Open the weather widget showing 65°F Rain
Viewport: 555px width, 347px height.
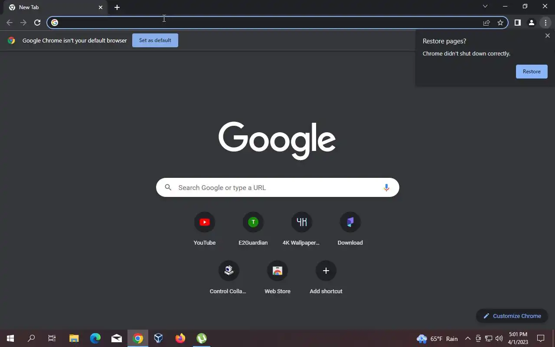point(437,339)
